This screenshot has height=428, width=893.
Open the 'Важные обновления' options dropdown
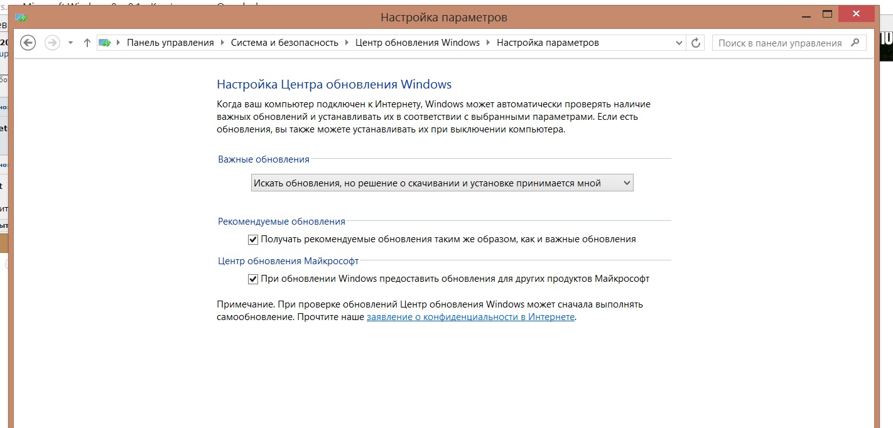click(x=442, y=183)
